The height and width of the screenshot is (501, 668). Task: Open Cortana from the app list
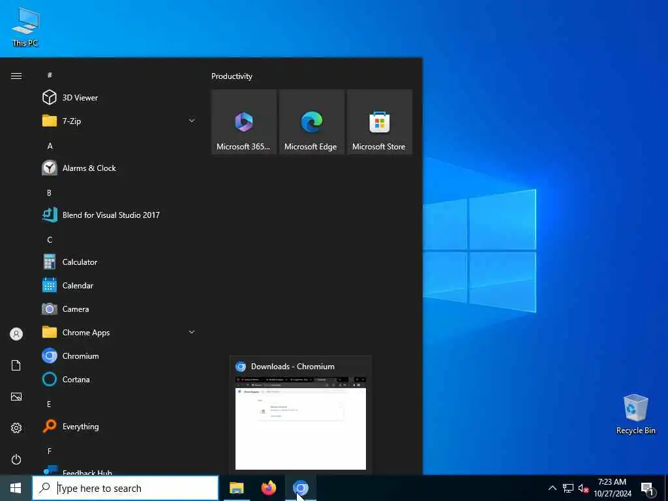point(119,379)
